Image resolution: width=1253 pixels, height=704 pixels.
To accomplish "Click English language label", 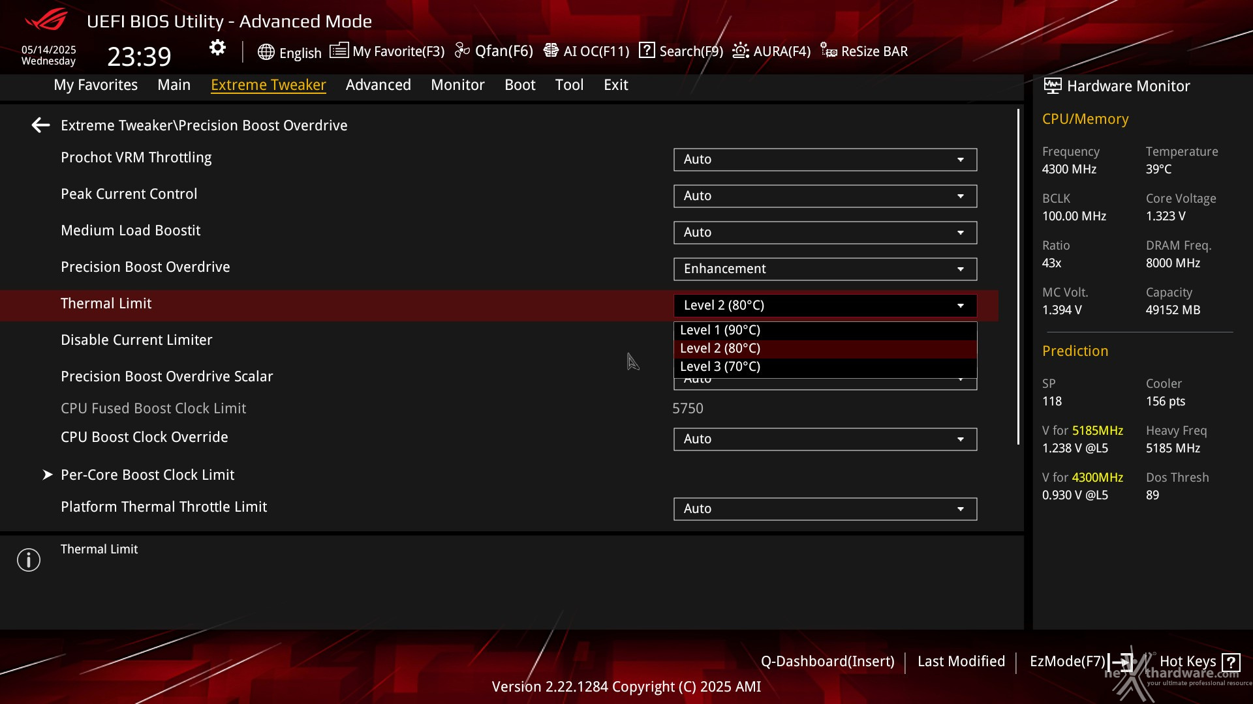I will pyautogui.click(x=300, y=53).
